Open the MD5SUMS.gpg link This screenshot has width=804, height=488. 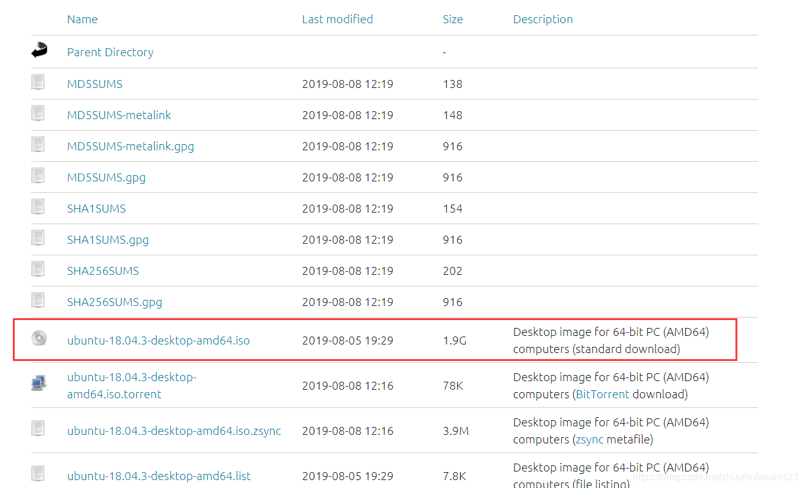coord(106,178)
